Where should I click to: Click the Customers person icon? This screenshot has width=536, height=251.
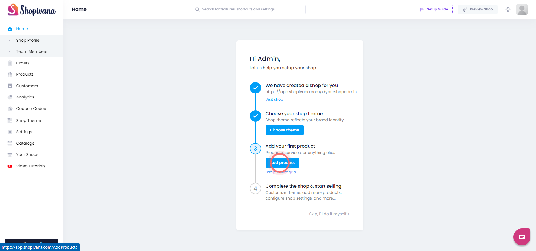coord(10,86)
